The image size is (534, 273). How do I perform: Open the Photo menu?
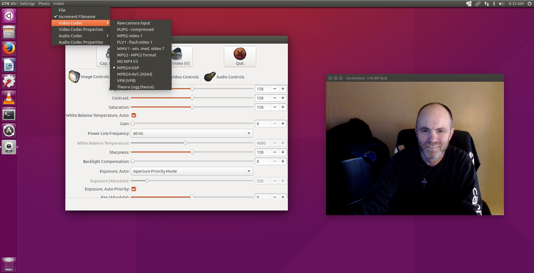point(44,4)
